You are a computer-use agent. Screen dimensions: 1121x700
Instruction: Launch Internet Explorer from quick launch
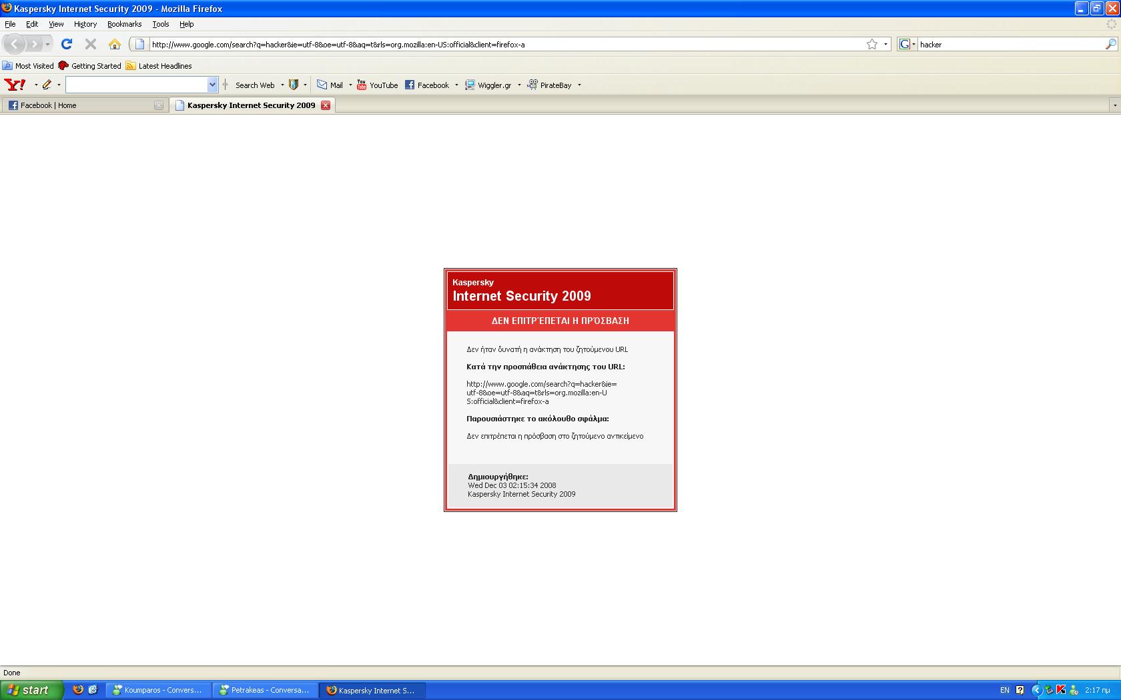[93, 690]
